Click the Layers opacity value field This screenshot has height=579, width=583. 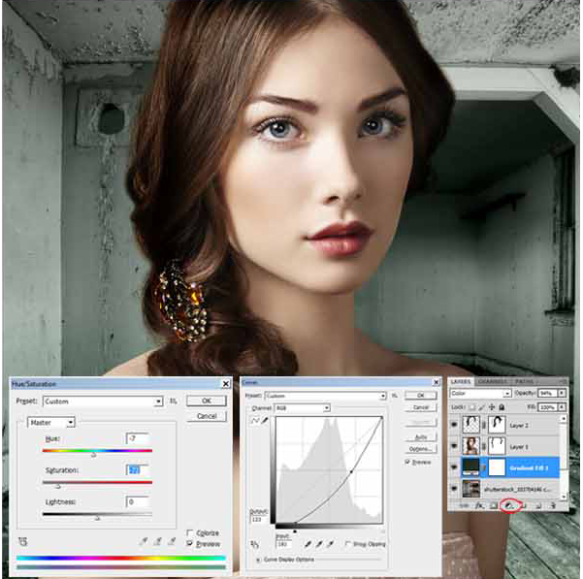(x=548, y=393)
